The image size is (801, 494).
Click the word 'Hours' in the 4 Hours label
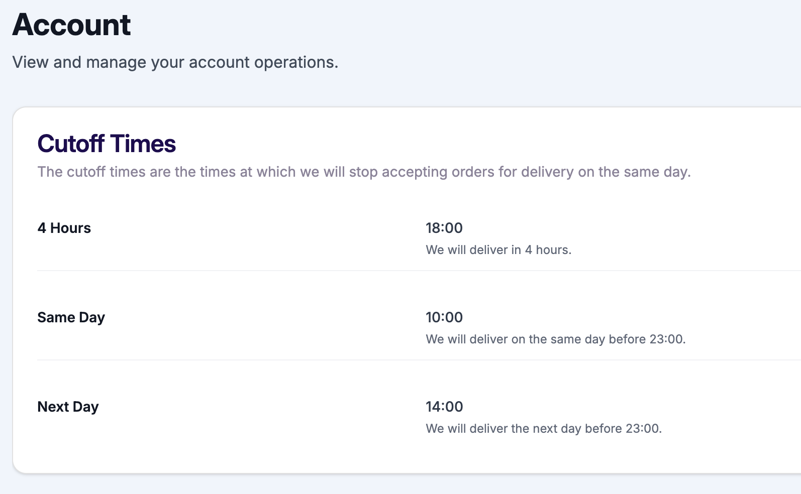(70, 228)
